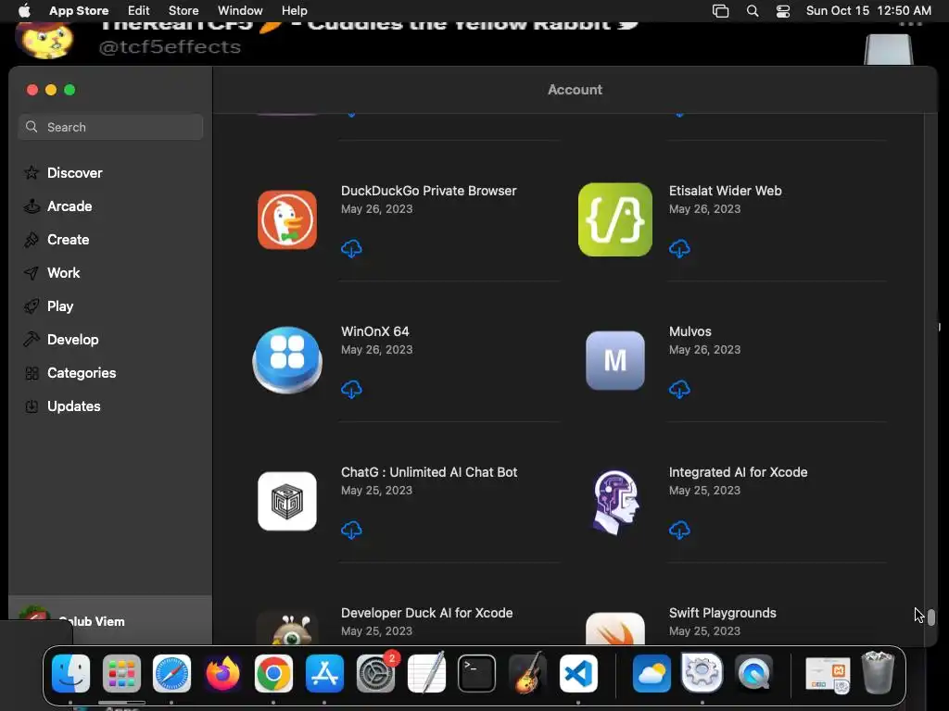
Task: Open DuckDuckGo app icon
Action: tap(287, 219)
